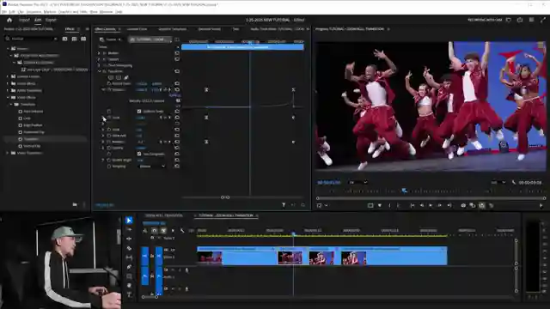Reset the Motion effect
This screenshot has width=550, height=309.
(177, 53)
